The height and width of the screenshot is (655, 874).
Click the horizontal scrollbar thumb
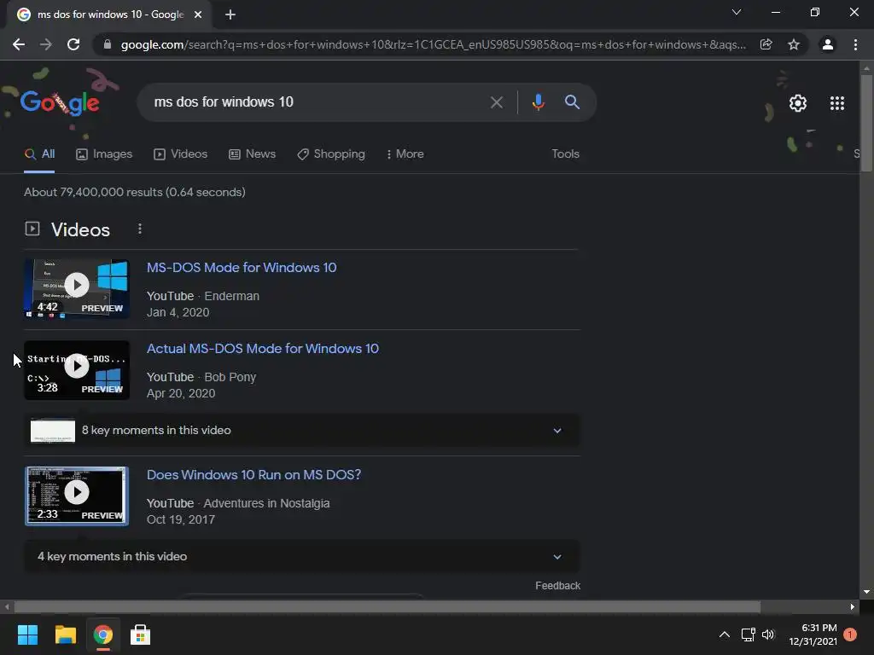[x=387, y=606]
